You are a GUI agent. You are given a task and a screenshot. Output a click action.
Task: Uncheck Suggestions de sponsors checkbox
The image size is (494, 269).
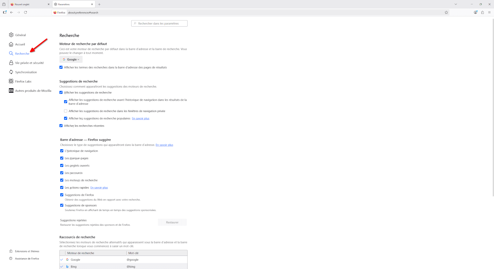[62, 205]
